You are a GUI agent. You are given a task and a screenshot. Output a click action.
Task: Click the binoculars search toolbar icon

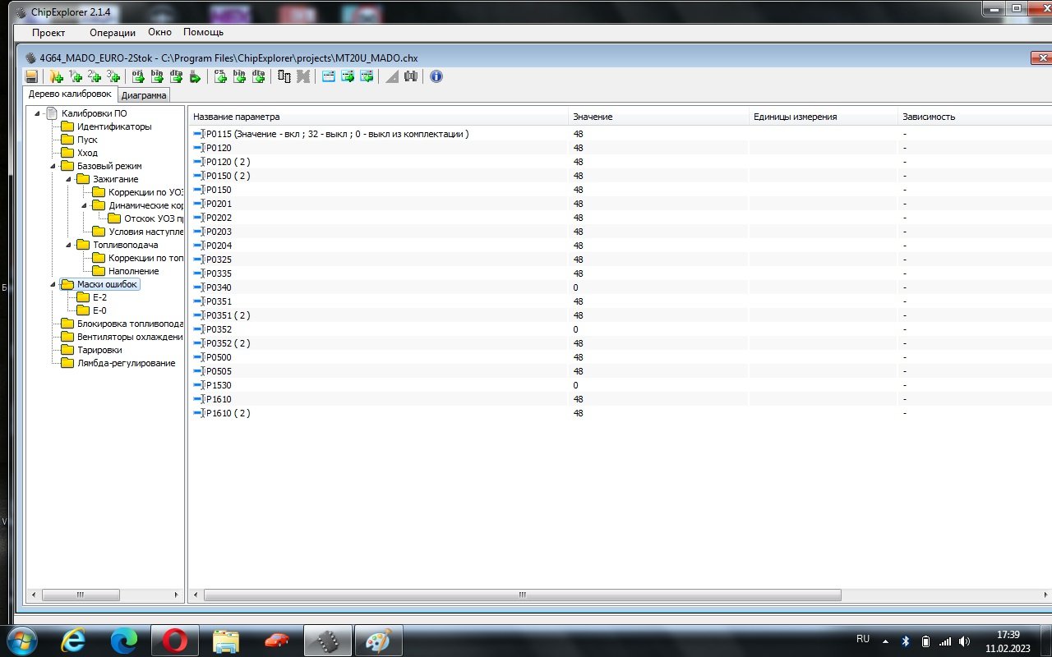411,76
